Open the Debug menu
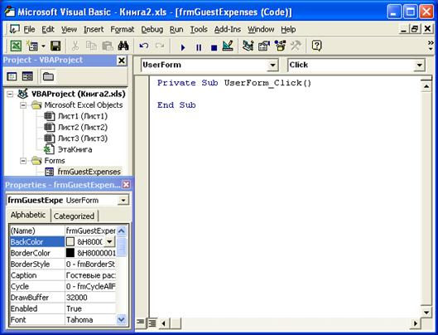 152,29
